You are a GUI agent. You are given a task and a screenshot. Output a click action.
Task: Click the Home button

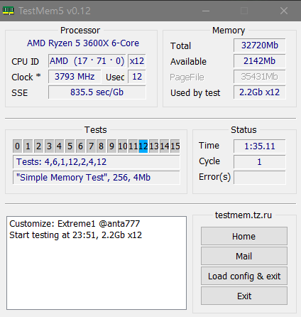[244, 236]
